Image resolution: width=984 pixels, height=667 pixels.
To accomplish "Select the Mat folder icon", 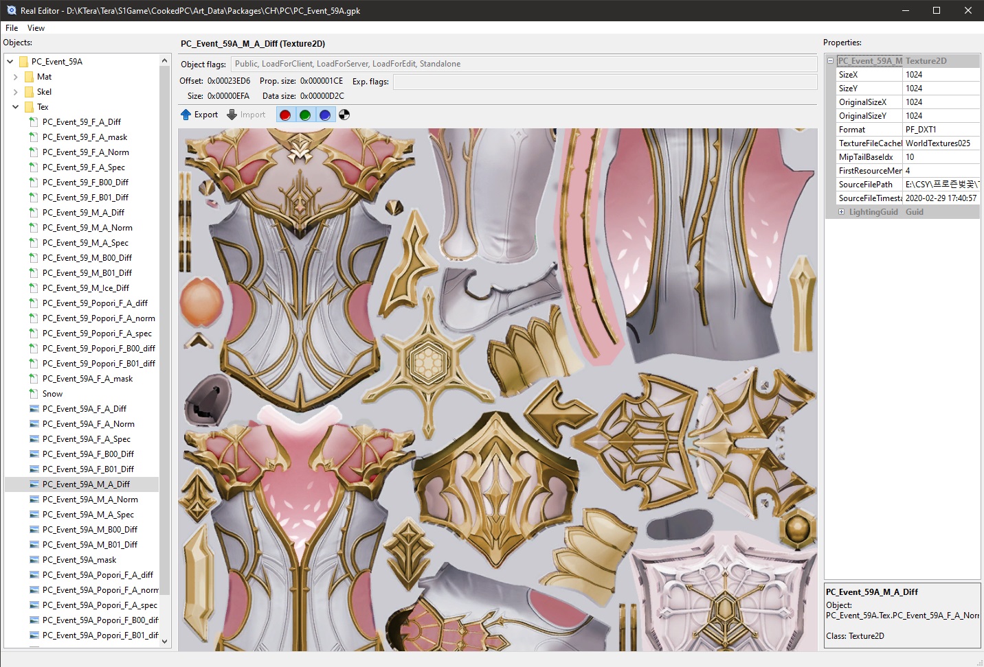I will pyautogui.click(x=29, y=77).
